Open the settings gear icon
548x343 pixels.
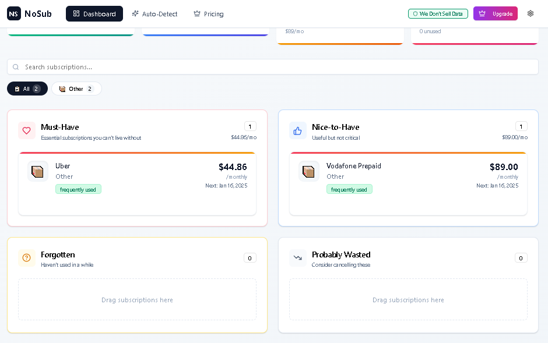(530, 13)
